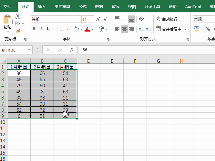Open underline style dropdown arrow
The width and height of the screenshot is (215, 161).
pos(54,29)
